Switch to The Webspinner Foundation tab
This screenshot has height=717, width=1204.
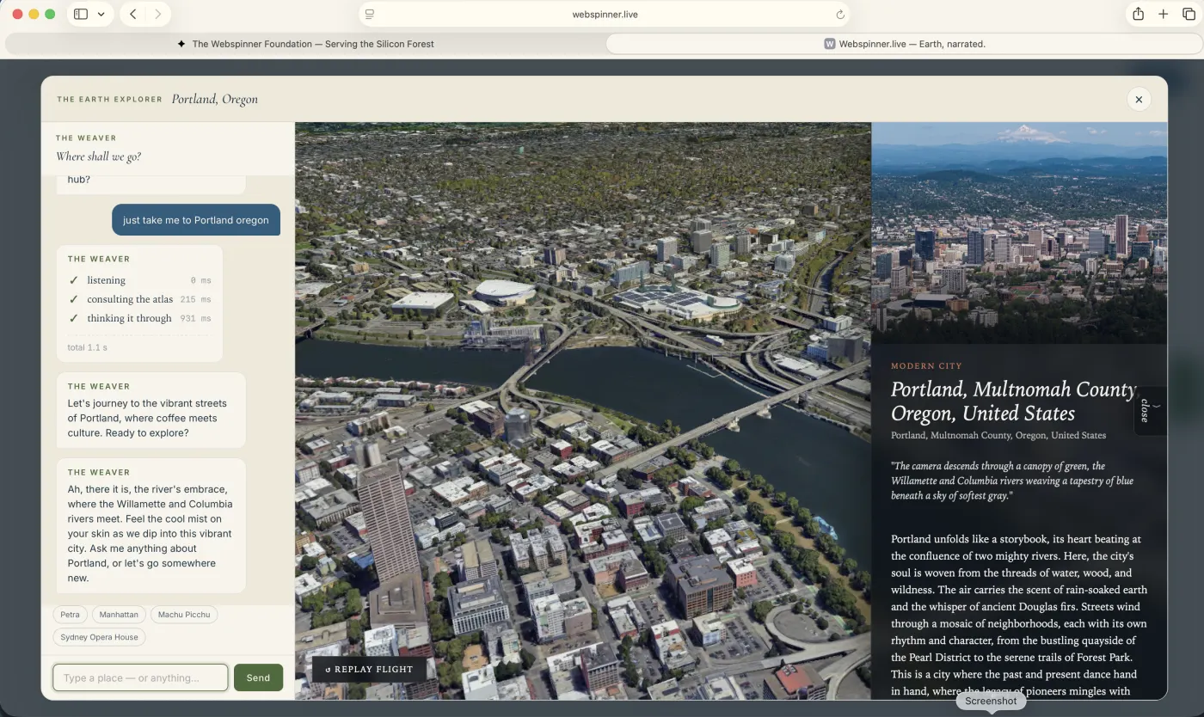point(305,44)
